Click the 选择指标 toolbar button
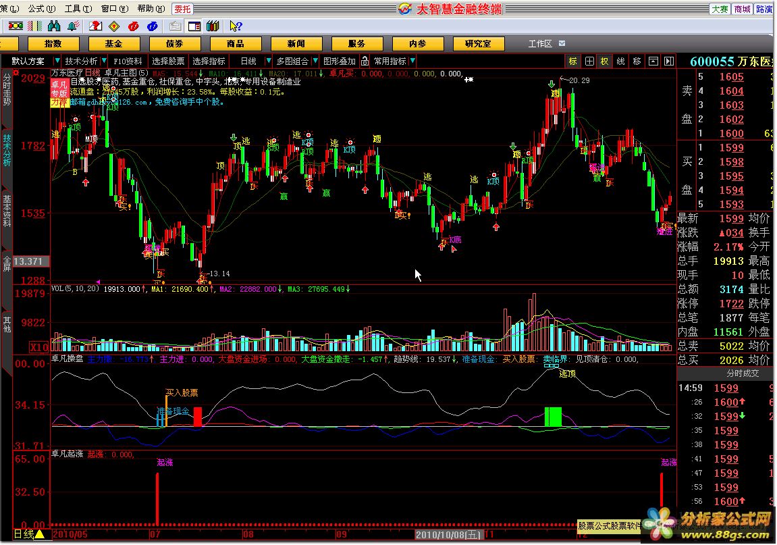Viewport: 777px width, 545px height. click(209, 61)
